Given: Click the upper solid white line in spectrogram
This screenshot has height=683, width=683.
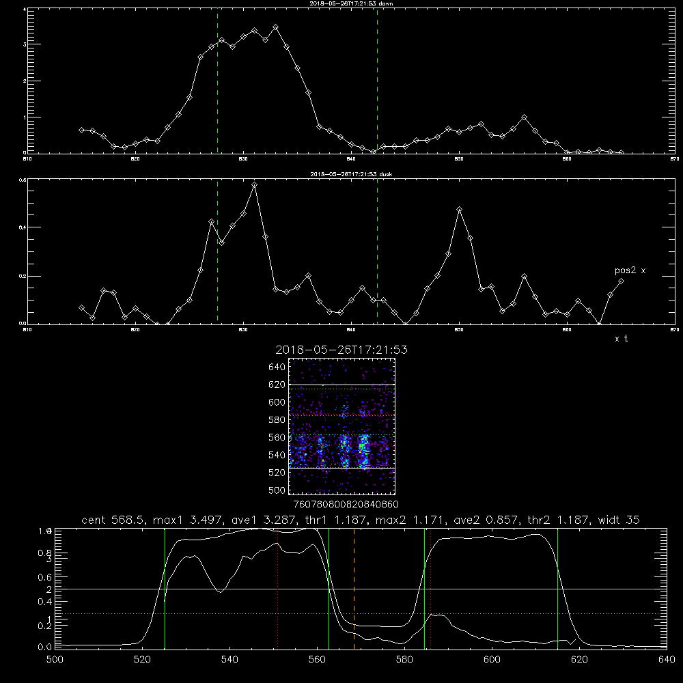Looking at the screenshot, I should [x=342, y=385].
